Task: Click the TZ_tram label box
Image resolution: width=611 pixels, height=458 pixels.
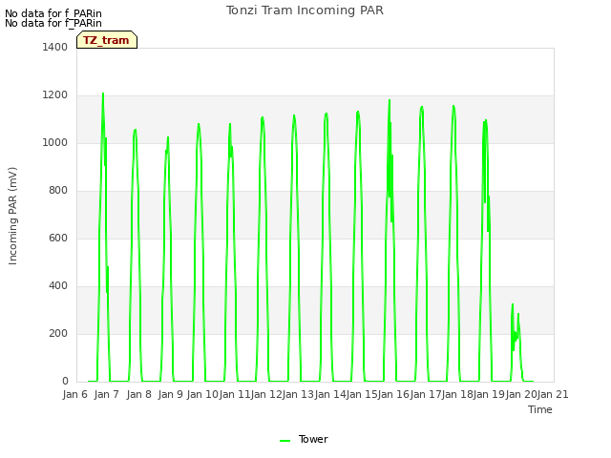Action: point(107,40)
